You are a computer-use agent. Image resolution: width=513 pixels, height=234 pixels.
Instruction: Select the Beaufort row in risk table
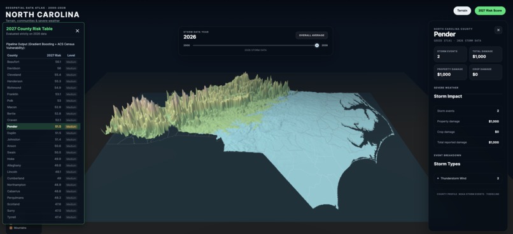click(x=43, y=62)
